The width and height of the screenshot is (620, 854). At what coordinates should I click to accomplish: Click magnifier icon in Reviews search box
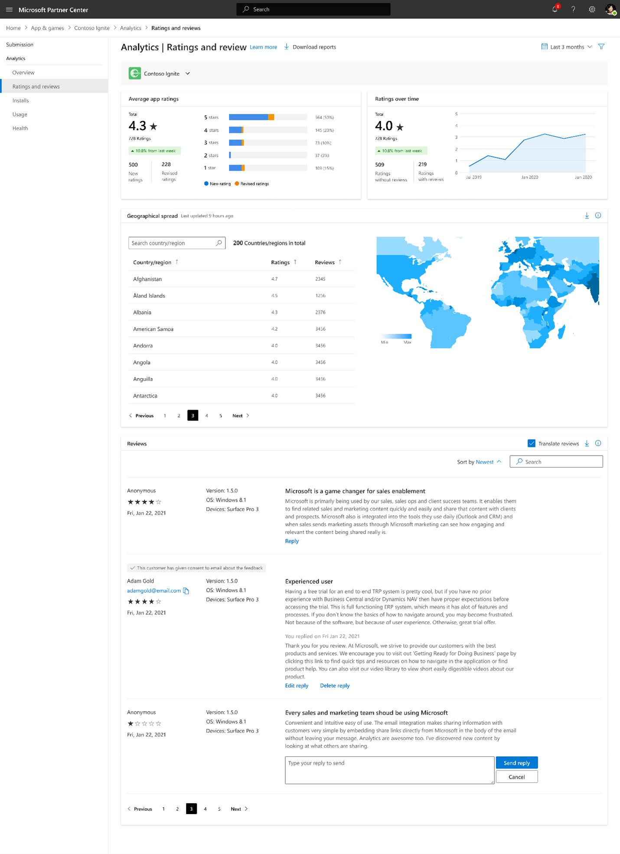tap(519, 462)
